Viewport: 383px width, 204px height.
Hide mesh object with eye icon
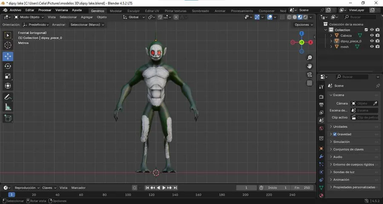click(372, 47)
